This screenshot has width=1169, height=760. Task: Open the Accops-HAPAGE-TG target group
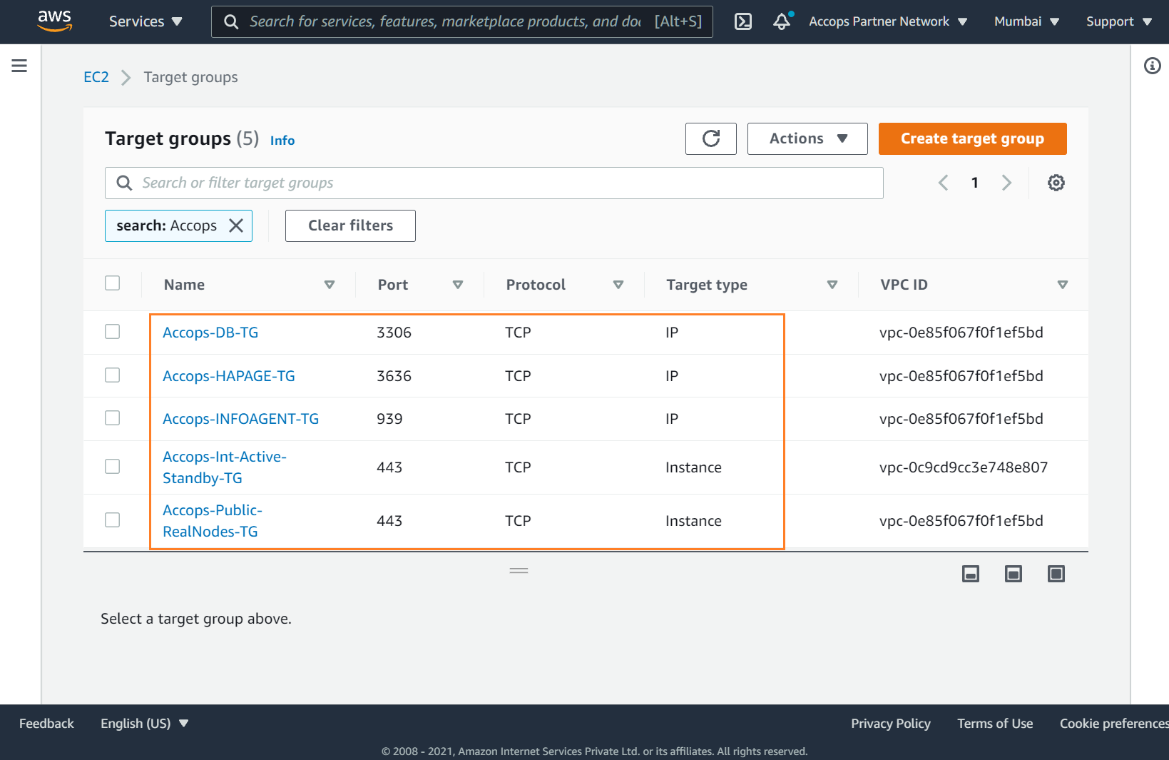[228, 376]
